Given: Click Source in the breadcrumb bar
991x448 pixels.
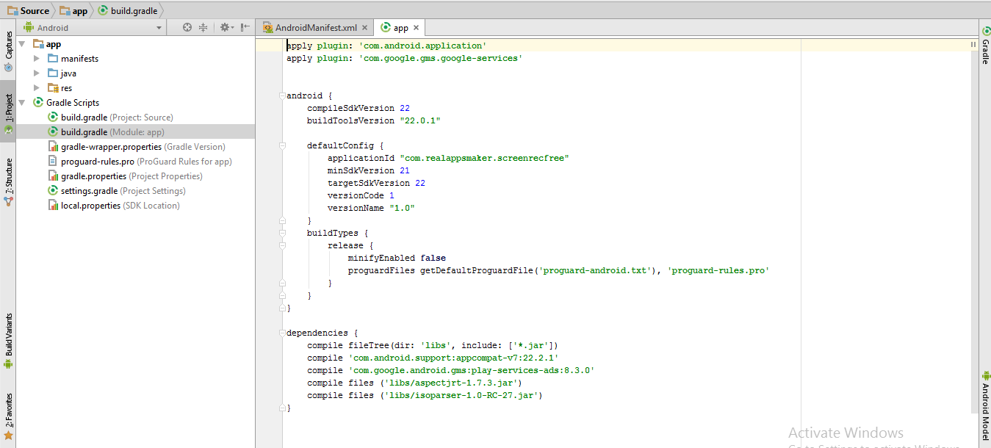Looking at the screenshot, I should click(34, 11).
